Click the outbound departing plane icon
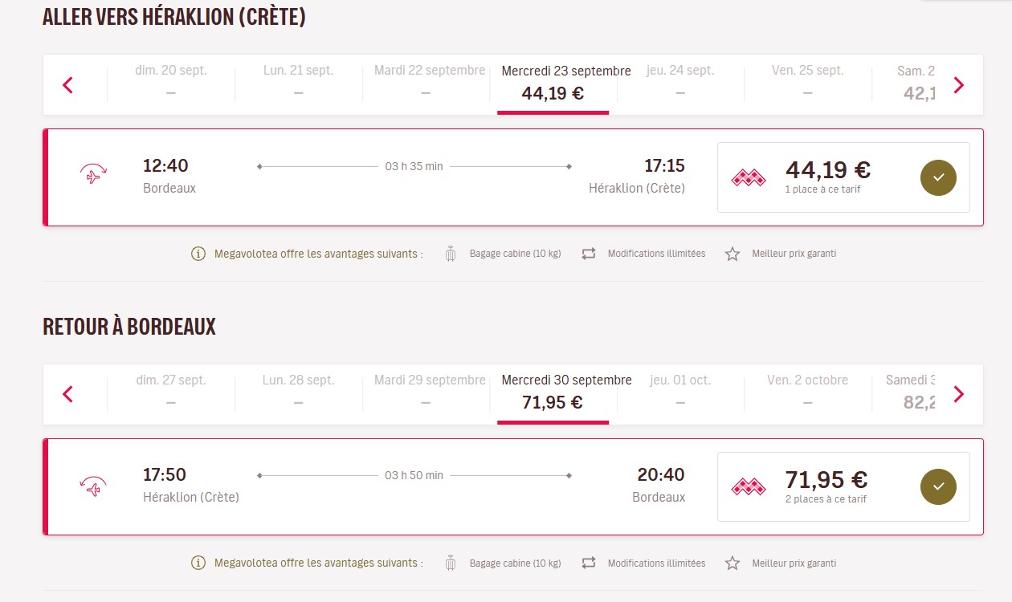The height and width of the screenshot is (602, 1012). coord(93,174)
